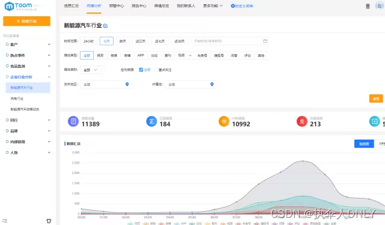This screenshot has width=385, height=225.
Task: Filter media type by APP
Action: (x=141, y=55)
